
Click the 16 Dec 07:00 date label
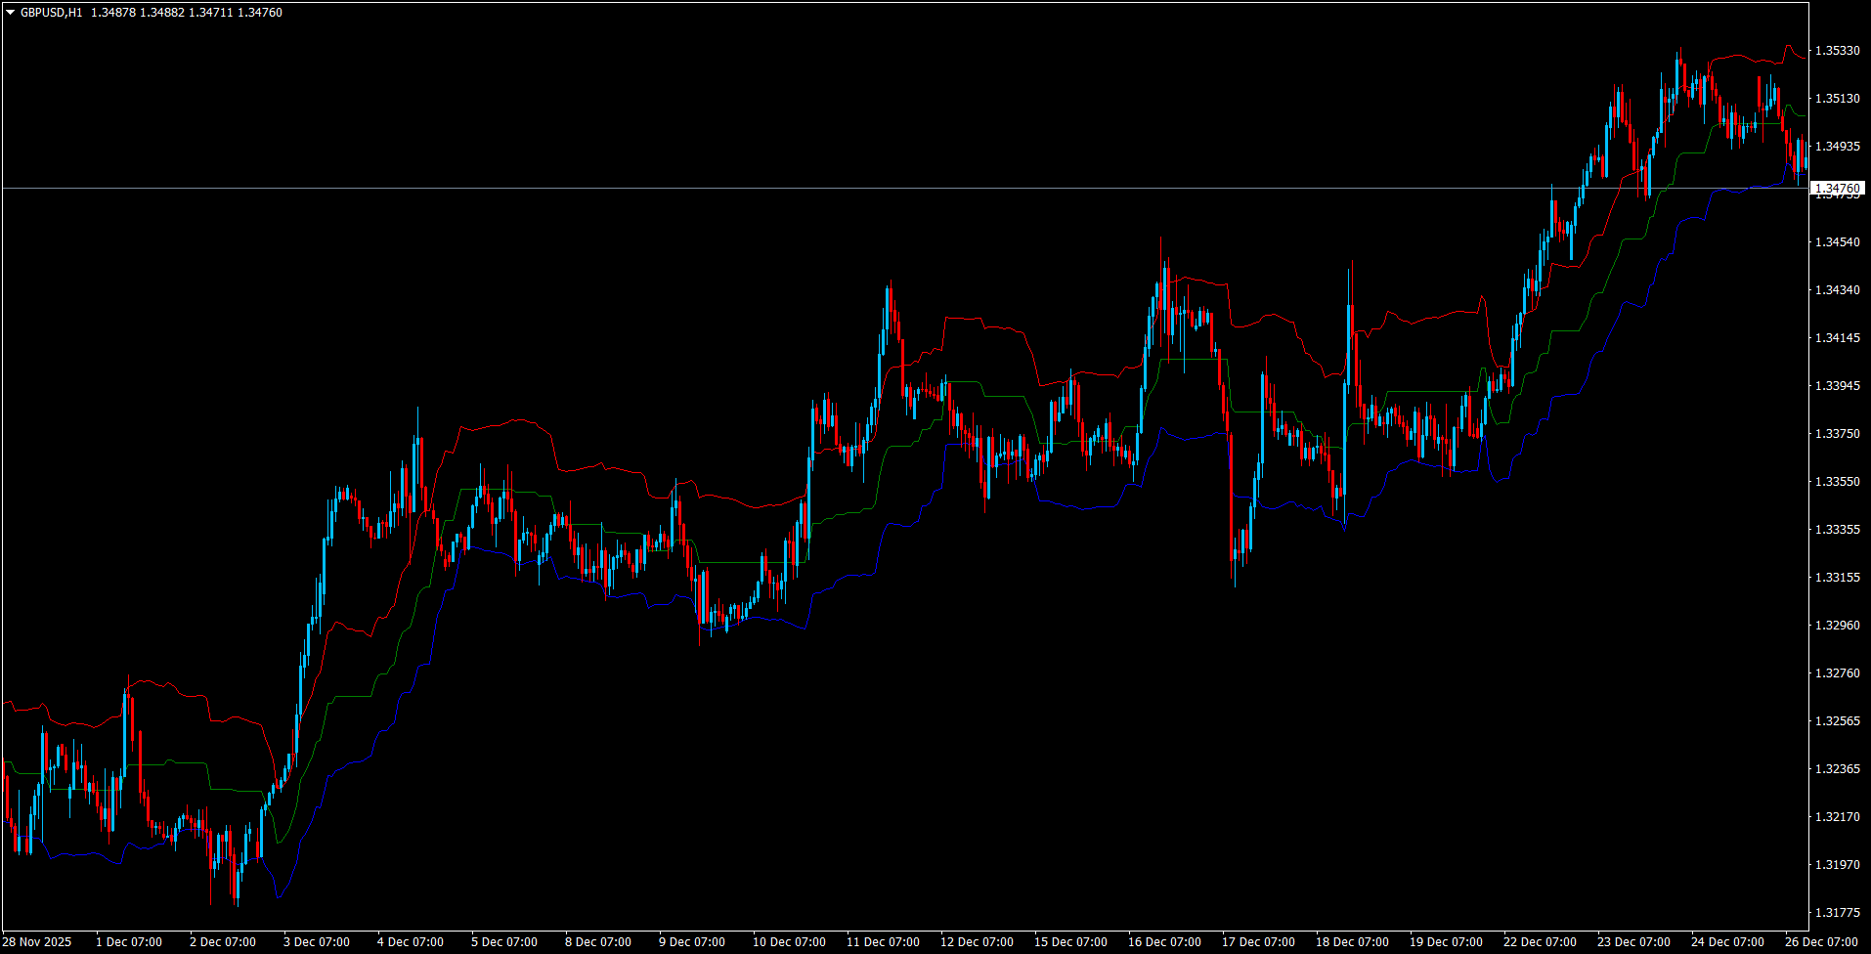coord(1164,942)
